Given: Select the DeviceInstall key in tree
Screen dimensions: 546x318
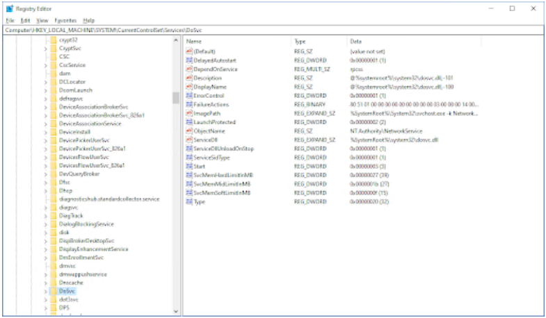Looking at the screenshot, I should click(75, 131).
